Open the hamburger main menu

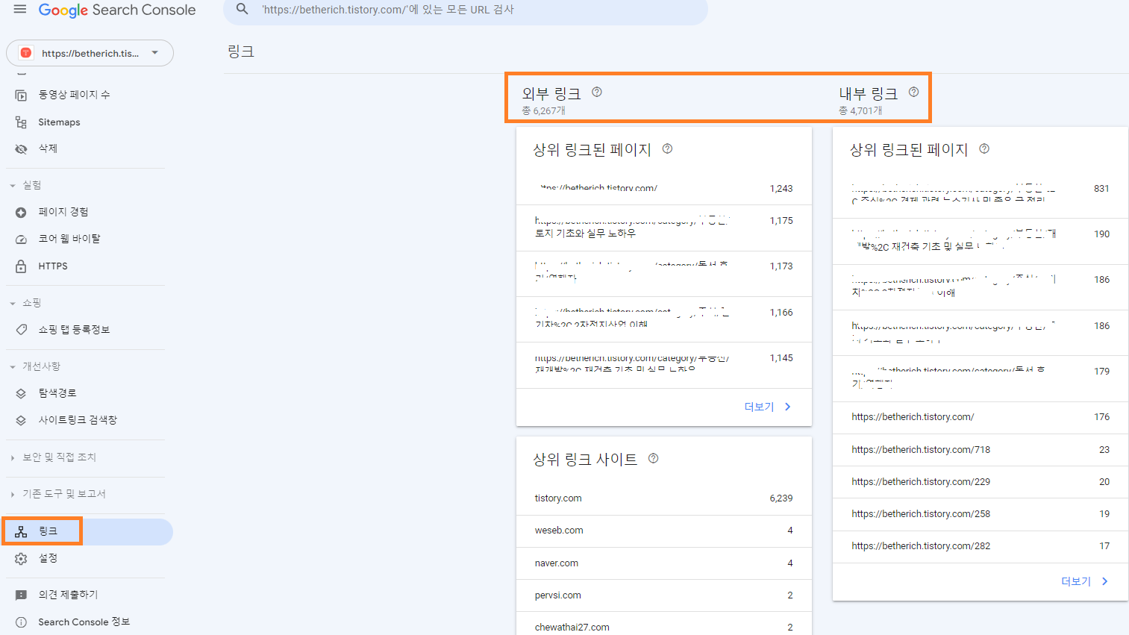(x=20, y=10)
